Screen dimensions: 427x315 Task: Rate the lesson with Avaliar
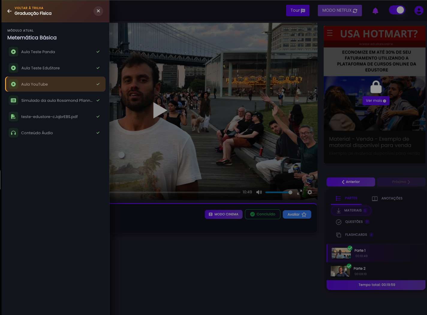tap(297, 214)
